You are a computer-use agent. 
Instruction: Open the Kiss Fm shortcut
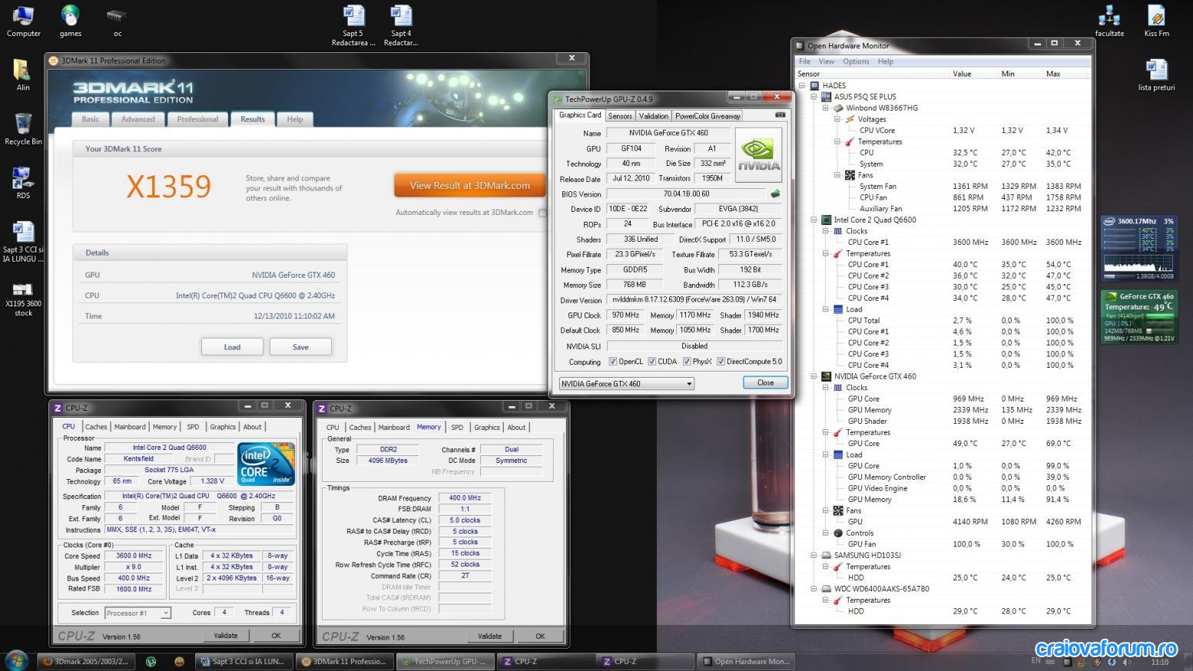(1156, 21)
